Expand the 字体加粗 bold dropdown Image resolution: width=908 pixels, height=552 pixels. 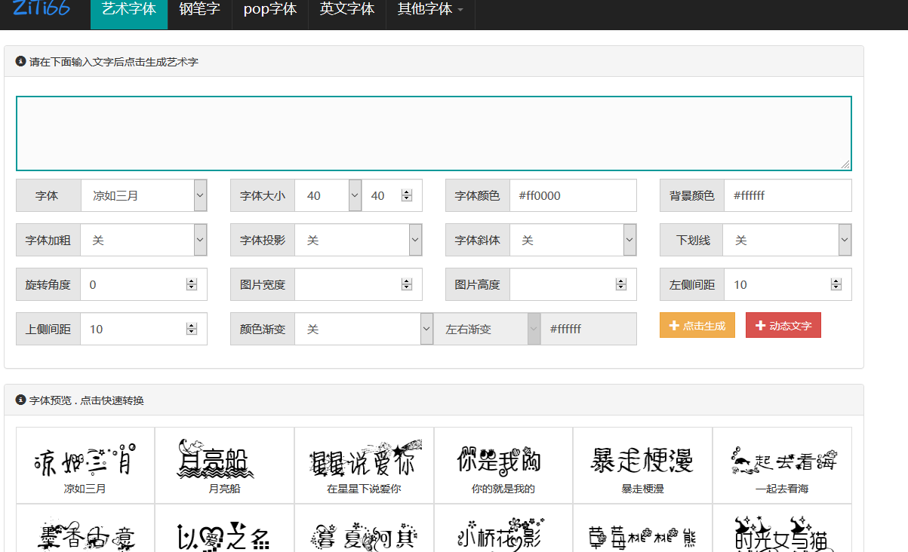tap(143, 240)
